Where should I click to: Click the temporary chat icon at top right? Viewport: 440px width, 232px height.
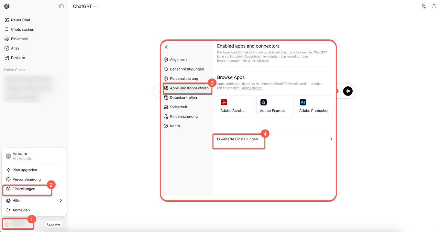point(434,6)
